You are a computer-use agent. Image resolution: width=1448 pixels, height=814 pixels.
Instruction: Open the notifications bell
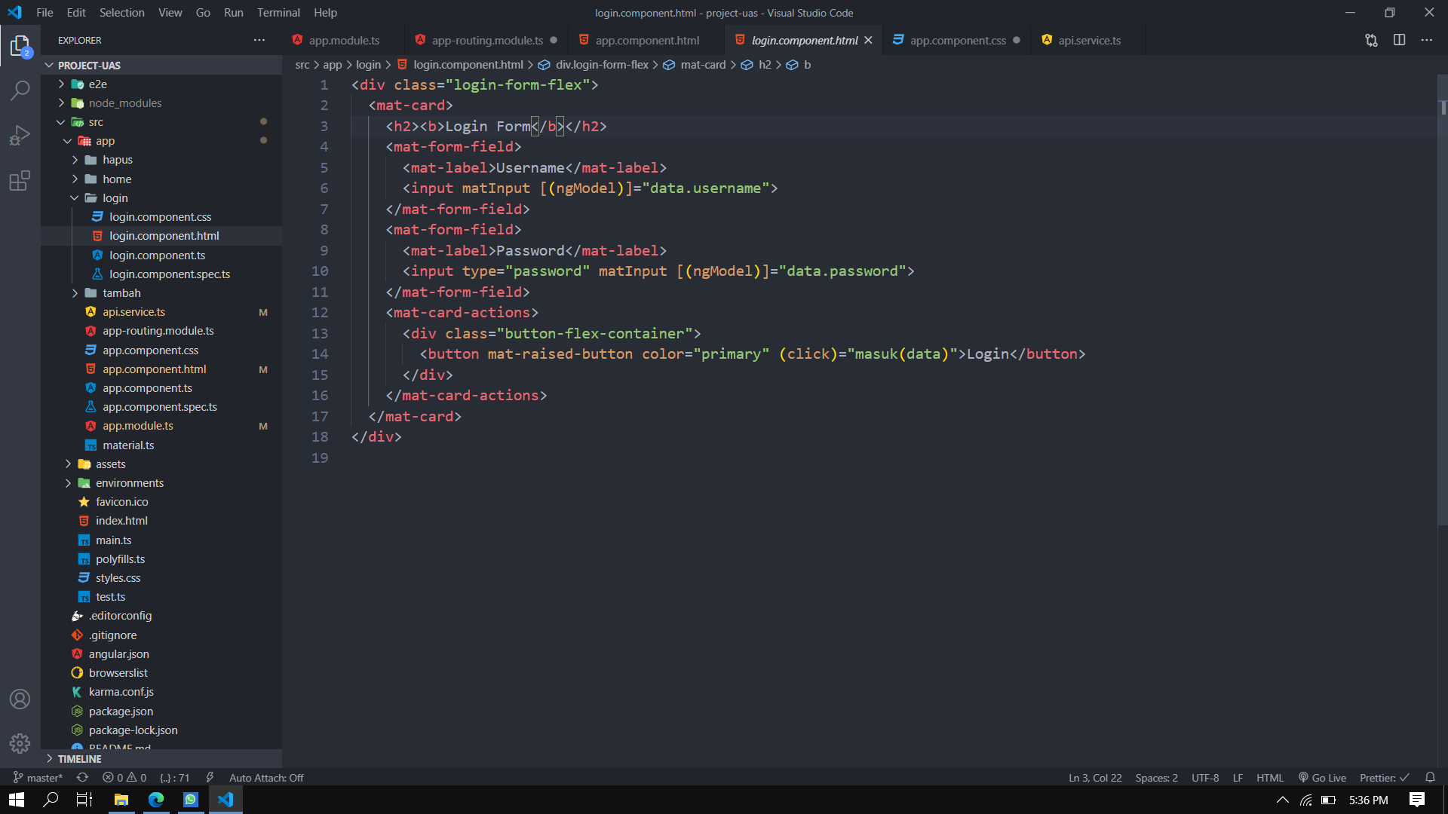(x=1430, y=777)
